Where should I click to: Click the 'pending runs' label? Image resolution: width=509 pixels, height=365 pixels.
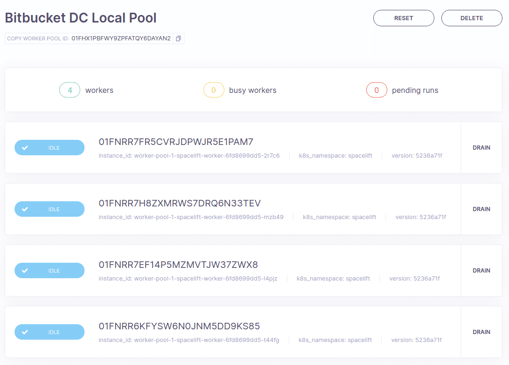[x=415, y=90]
